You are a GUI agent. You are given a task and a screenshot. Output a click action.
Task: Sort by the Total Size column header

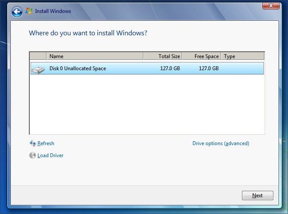(x=163, y=56)
